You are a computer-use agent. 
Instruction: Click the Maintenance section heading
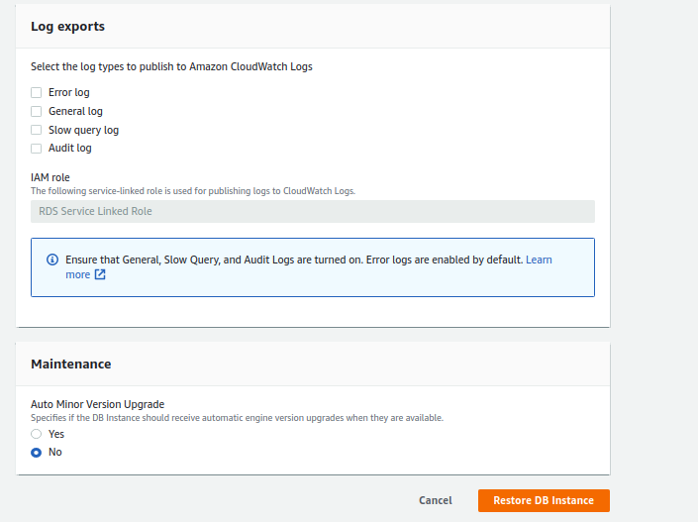pos(70,364)
